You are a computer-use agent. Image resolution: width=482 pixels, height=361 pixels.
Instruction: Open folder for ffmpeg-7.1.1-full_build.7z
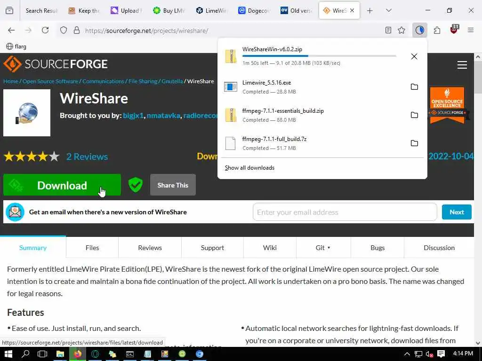pyautogui.click(x=414, y=143)
